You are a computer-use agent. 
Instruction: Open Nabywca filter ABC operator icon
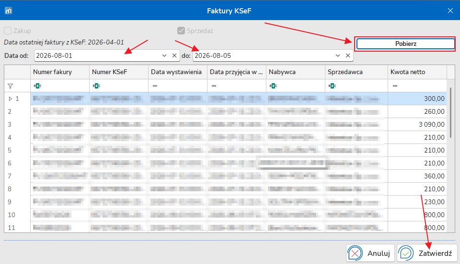[273, 86]
